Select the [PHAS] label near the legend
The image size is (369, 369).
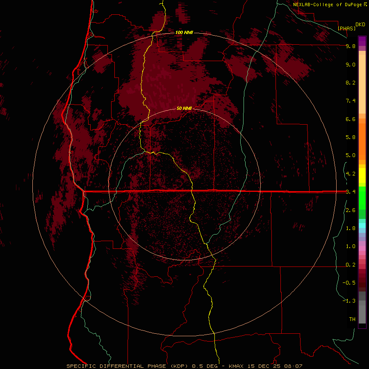pos(346,28)
